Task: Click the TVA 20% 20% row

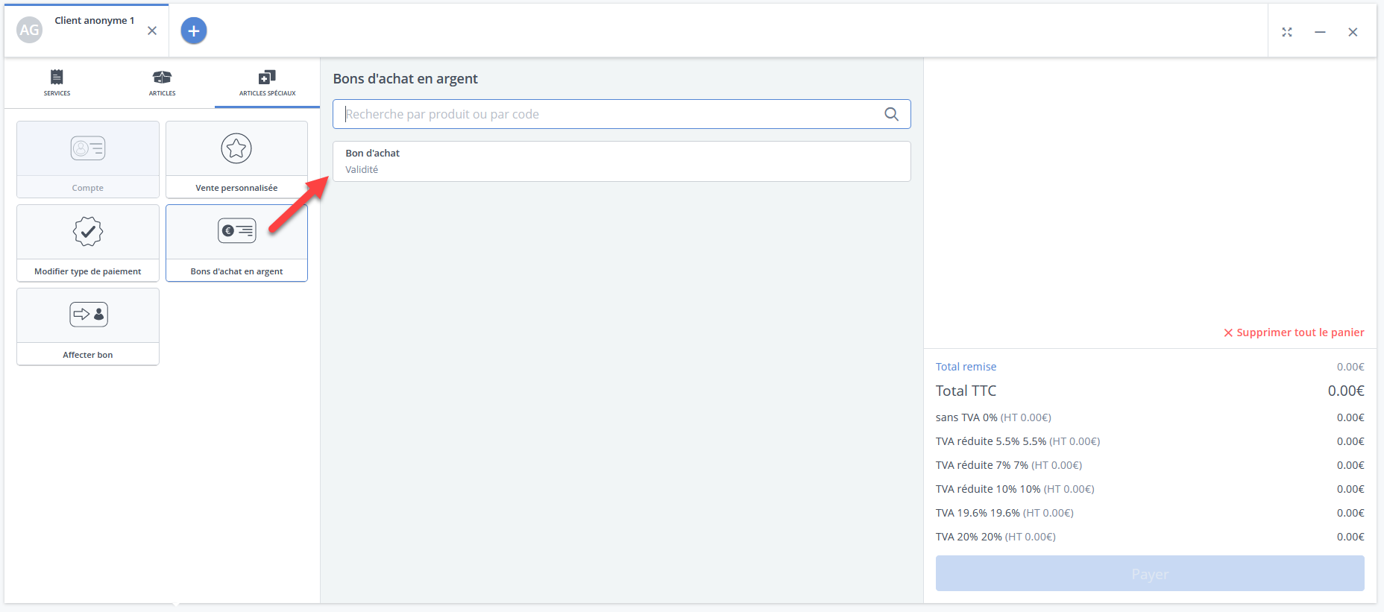Action: (1150, 537)
